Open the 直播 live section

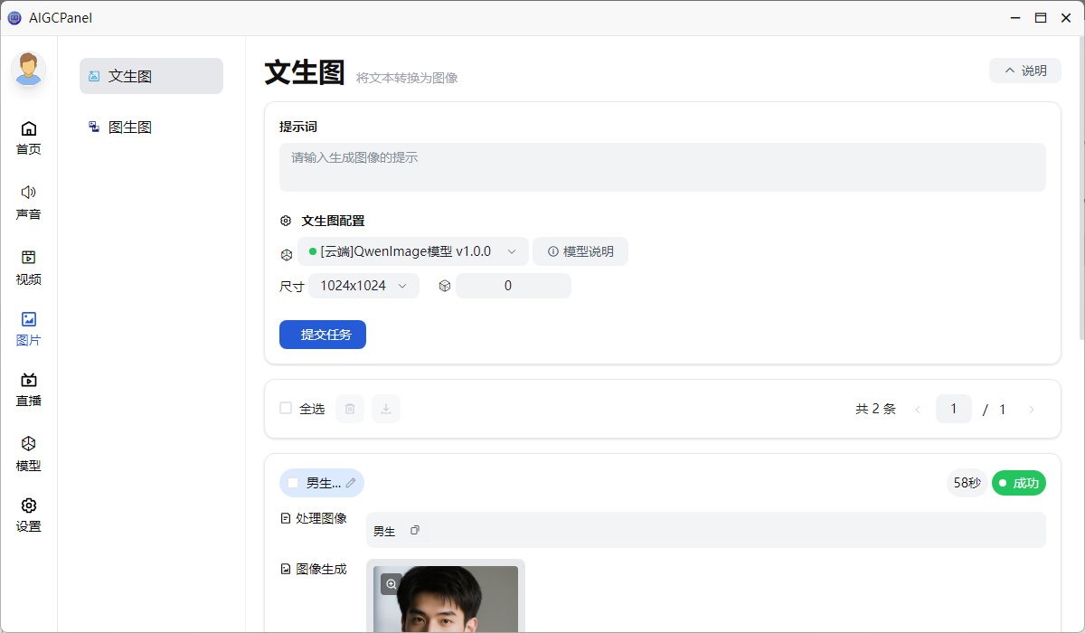tap(29, 390)
